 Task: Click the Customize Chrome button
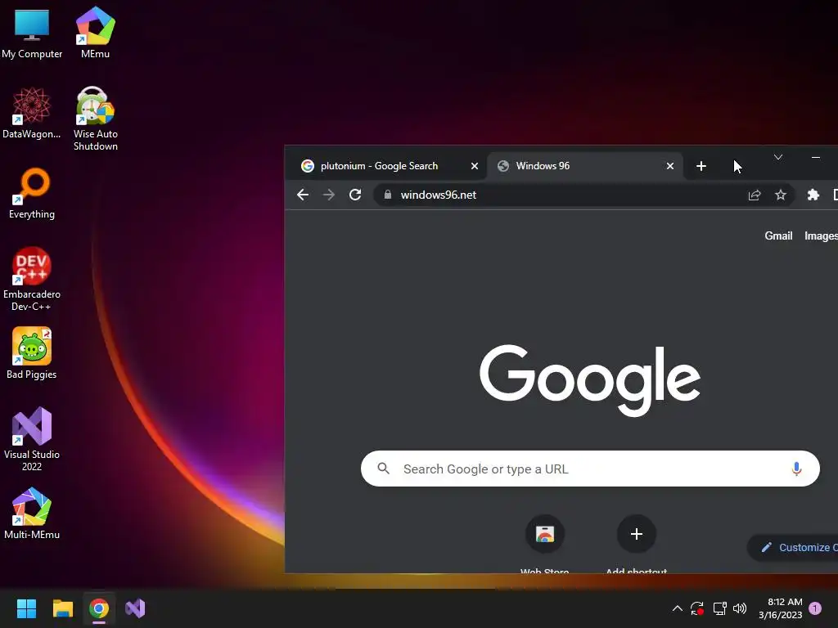click(793, 547)
